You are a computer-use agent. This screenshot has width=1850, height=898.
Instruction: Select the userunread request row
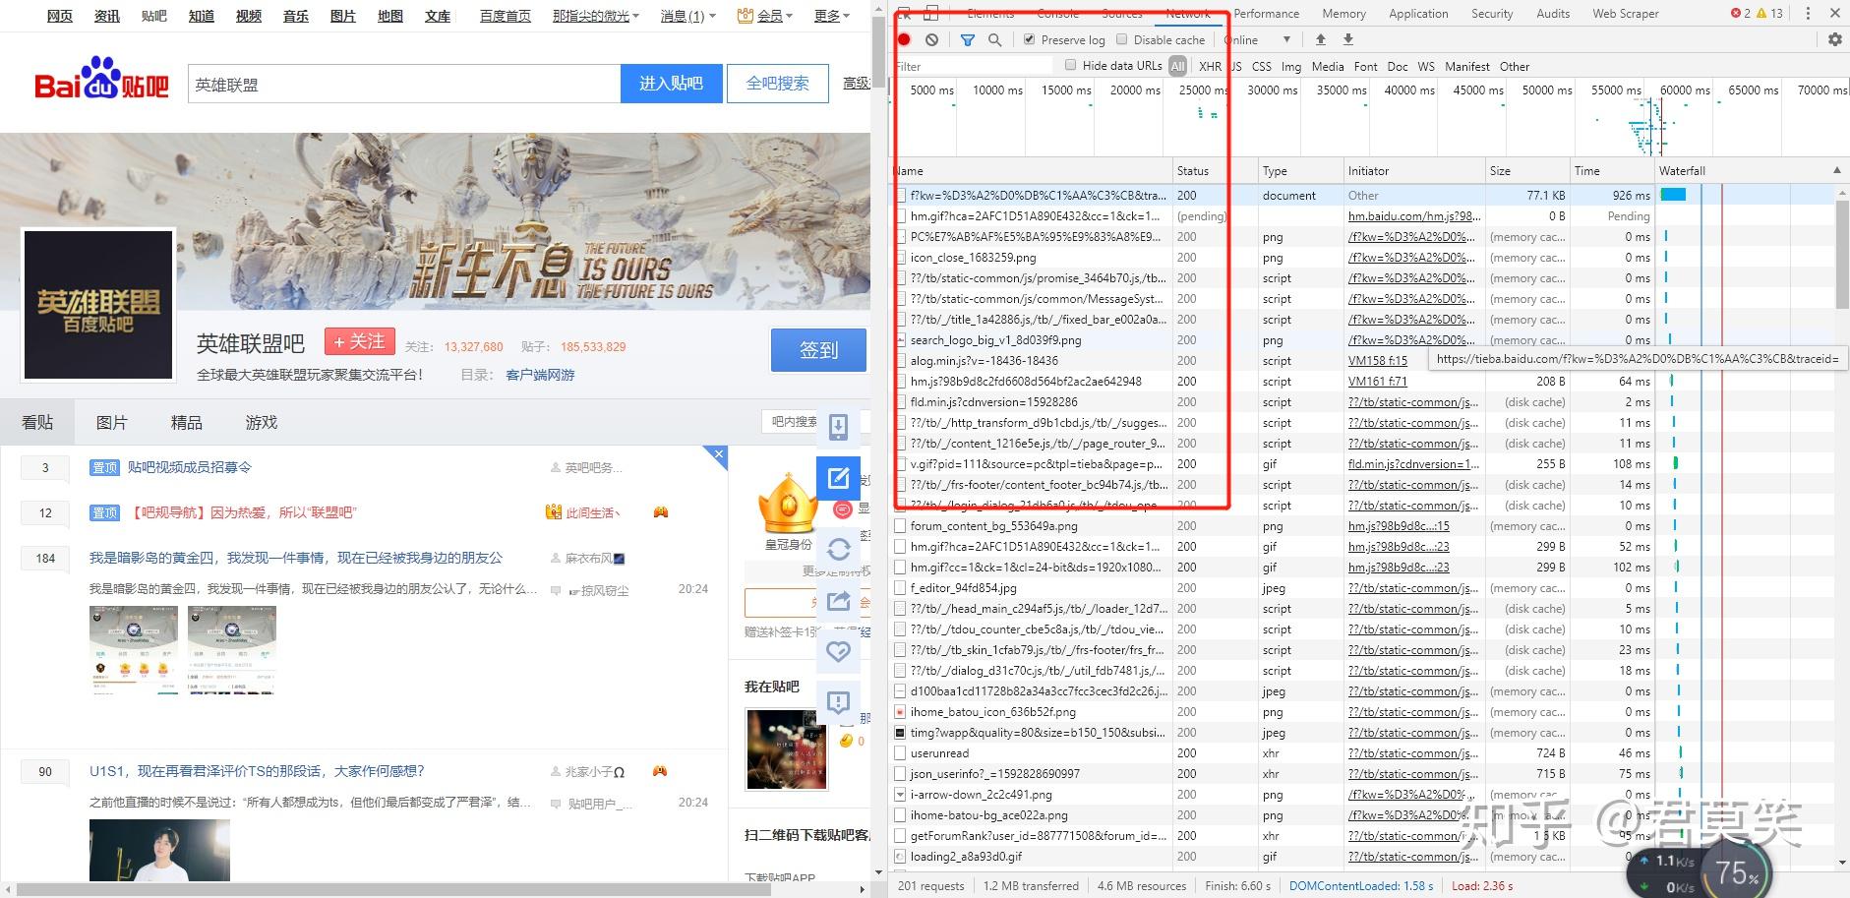coord(1364,753)
